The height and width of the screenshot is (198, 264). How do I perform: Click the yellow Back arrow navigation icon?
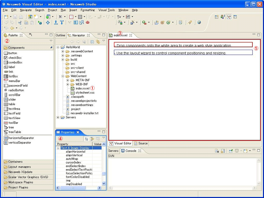point(12,28)
